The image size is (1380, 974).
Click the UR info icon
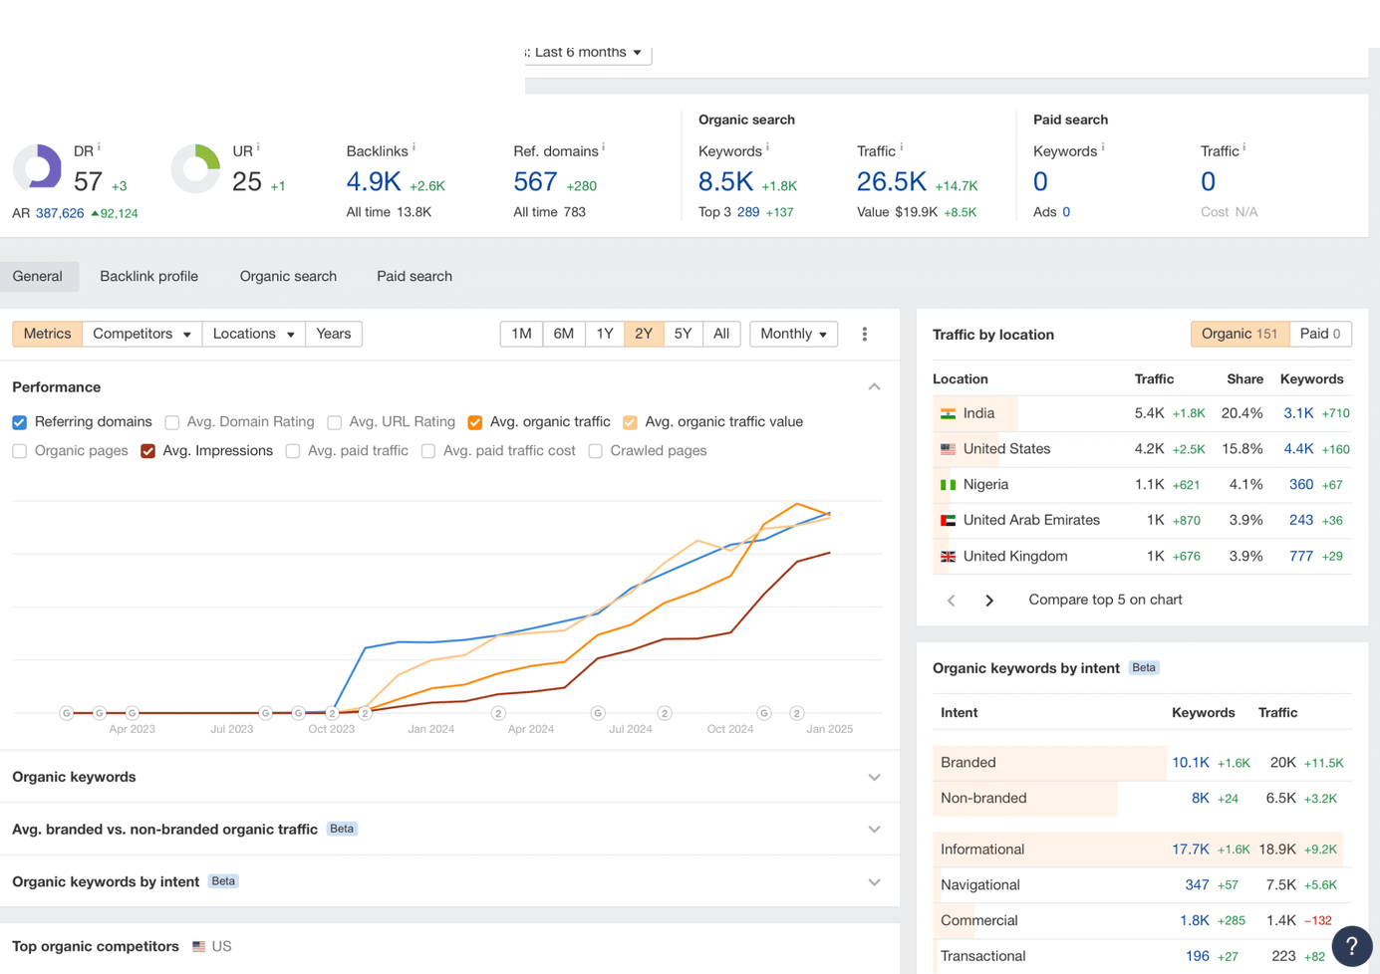pos(258,147)
